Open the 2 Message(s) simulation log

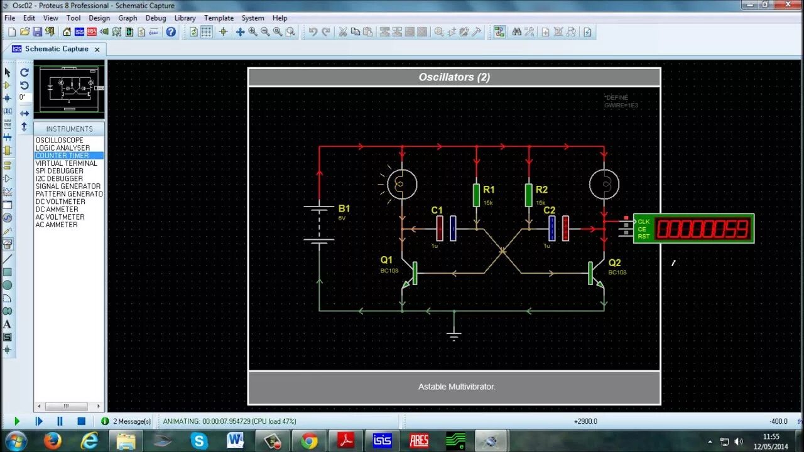click(x=126, y=421)
